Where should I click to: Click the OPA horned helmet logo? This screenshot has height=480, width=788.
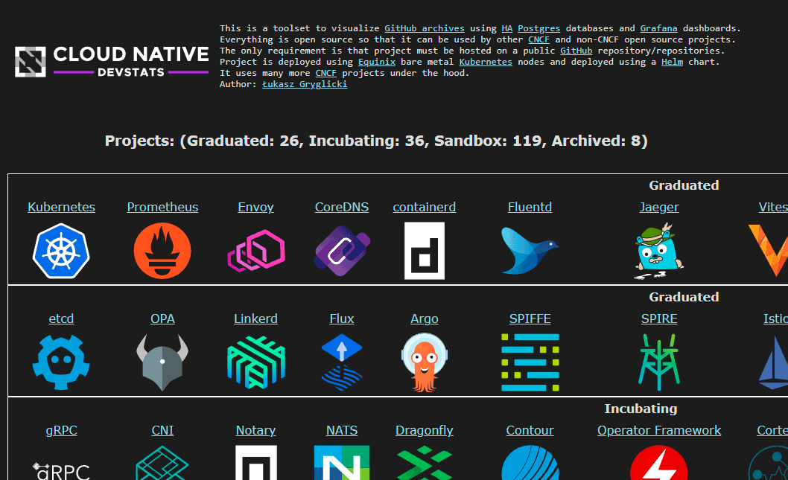click(162, 362)
